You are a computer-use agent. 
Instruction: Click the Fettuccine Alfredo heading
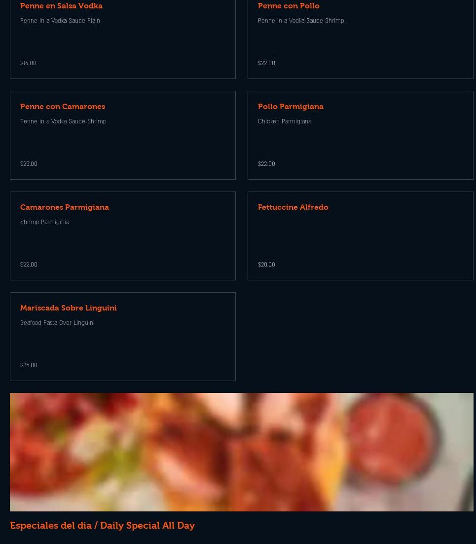[x=293, y=207]
